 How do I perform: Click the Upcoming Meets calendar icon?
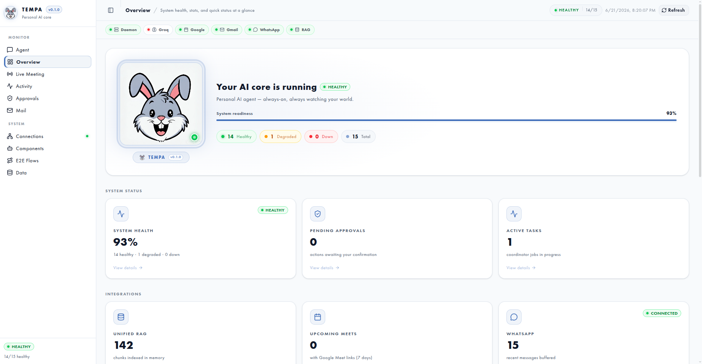pyautogui.click(x=318, y=317)
